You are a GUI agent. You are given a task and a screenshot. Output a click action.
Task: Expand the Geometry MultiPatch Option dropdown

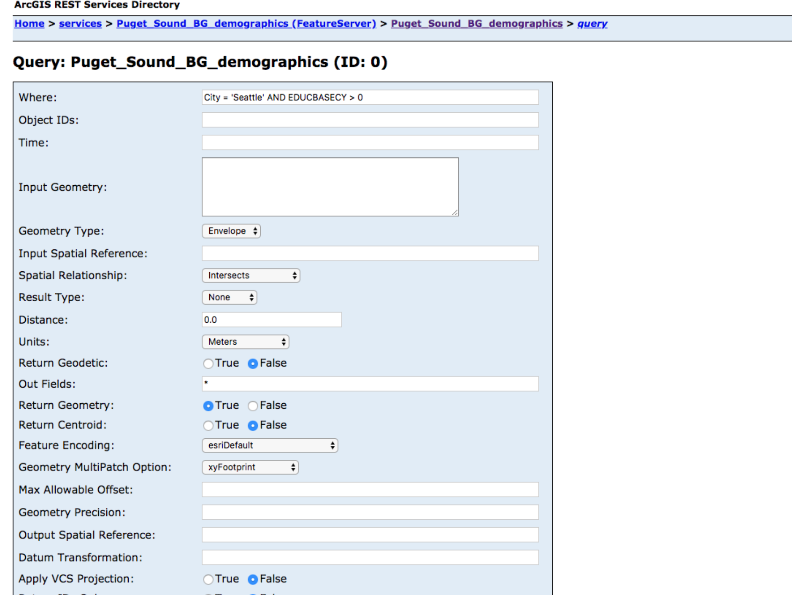[250, 467]
